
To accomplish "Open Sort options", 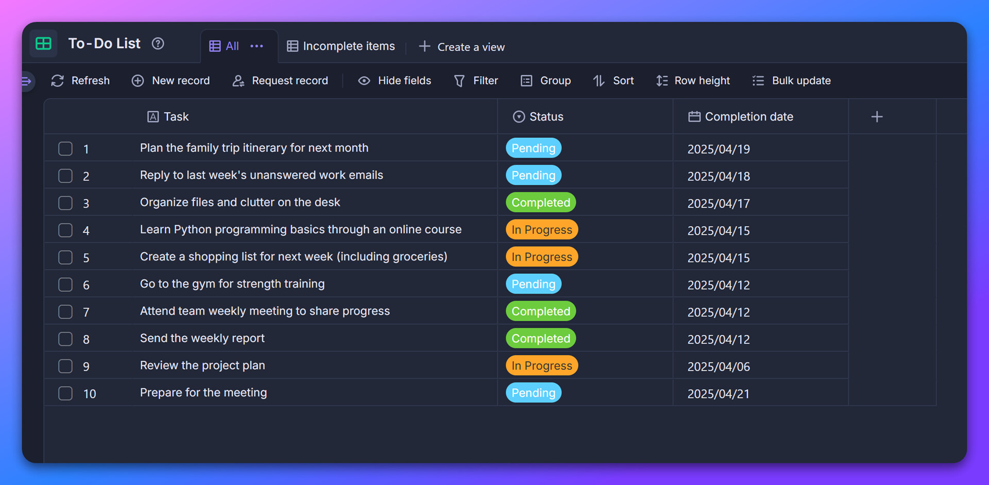I will 613,81.
